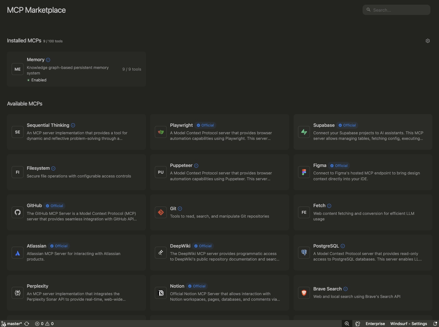Click the zoom magnifier icon in status bar
The image size is (439, 327).
coord(347,324)
